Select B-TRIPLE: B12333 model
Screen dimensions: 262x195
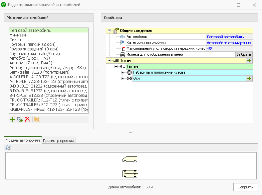click(x=49, y=96)
